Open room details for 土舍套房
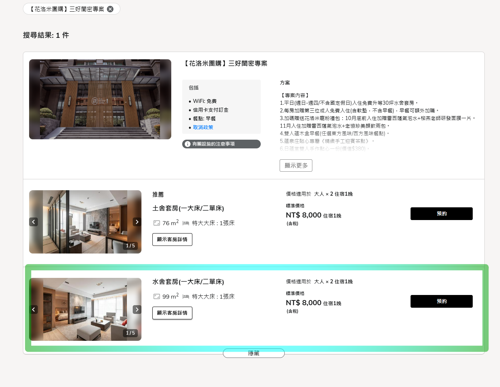Viewport: 500px width, 387px height. tap(172, 240)
